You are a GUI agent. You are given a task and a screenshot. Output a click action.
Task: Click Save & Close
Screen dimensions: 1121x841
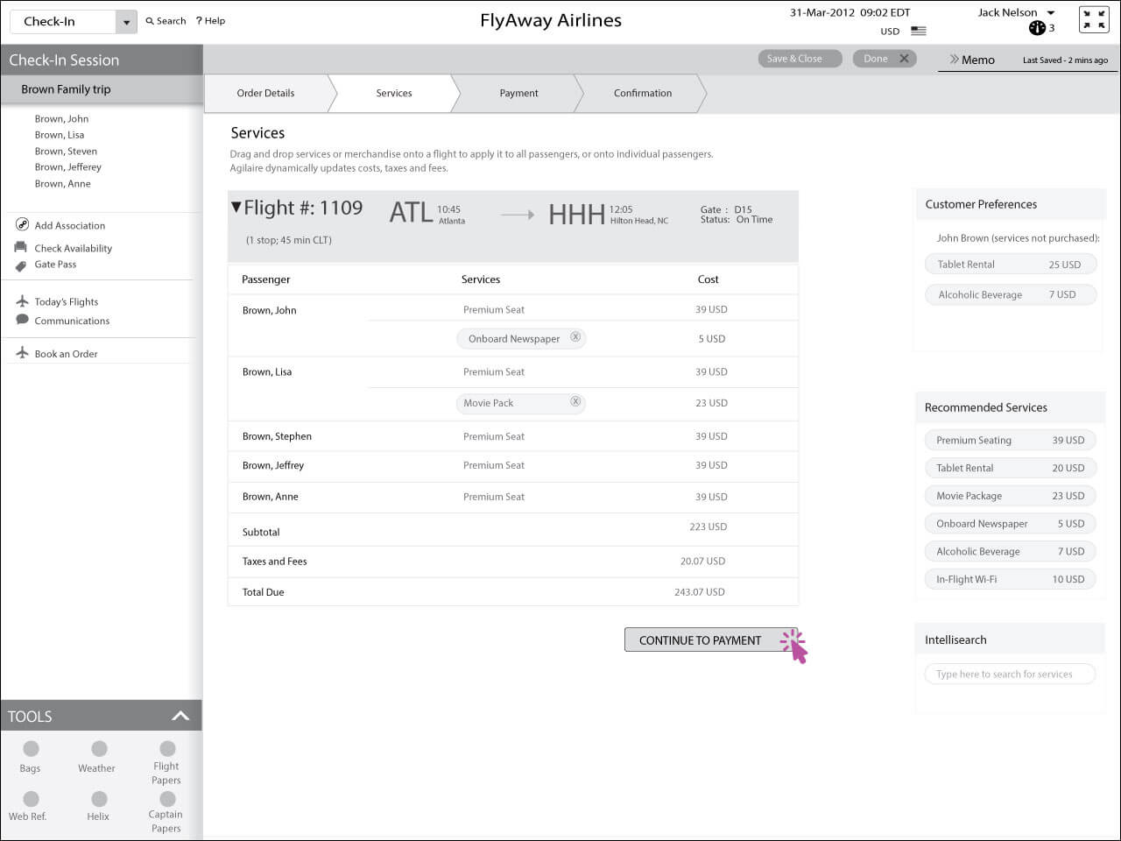[799, 58]
